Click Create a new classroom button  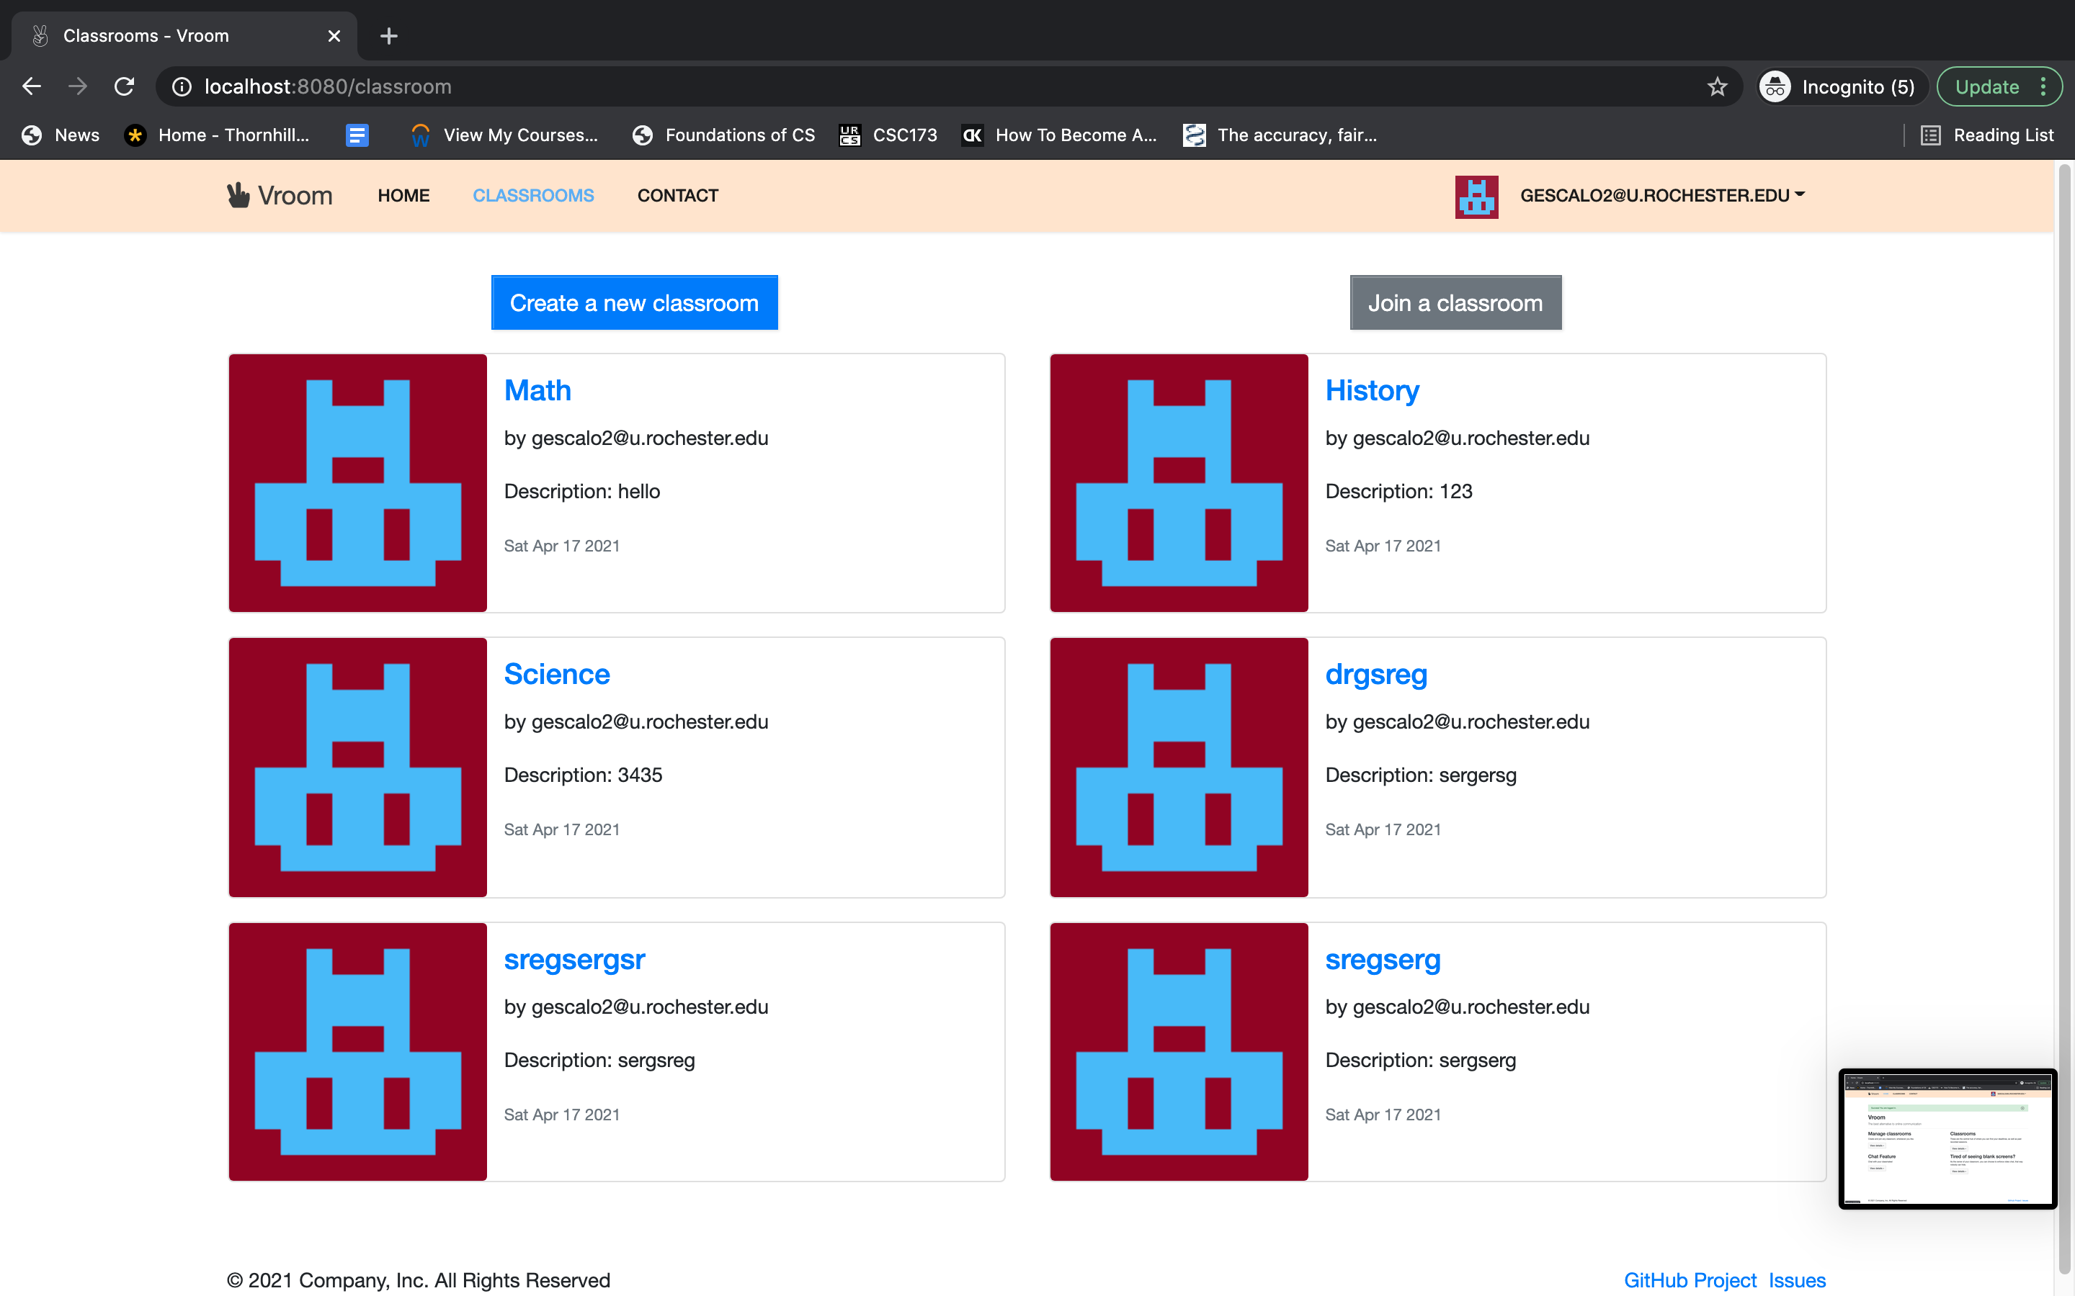633,302
